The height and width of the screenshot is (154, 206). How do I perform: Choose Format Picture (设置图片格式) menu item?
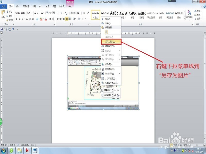tap(111, 83)
